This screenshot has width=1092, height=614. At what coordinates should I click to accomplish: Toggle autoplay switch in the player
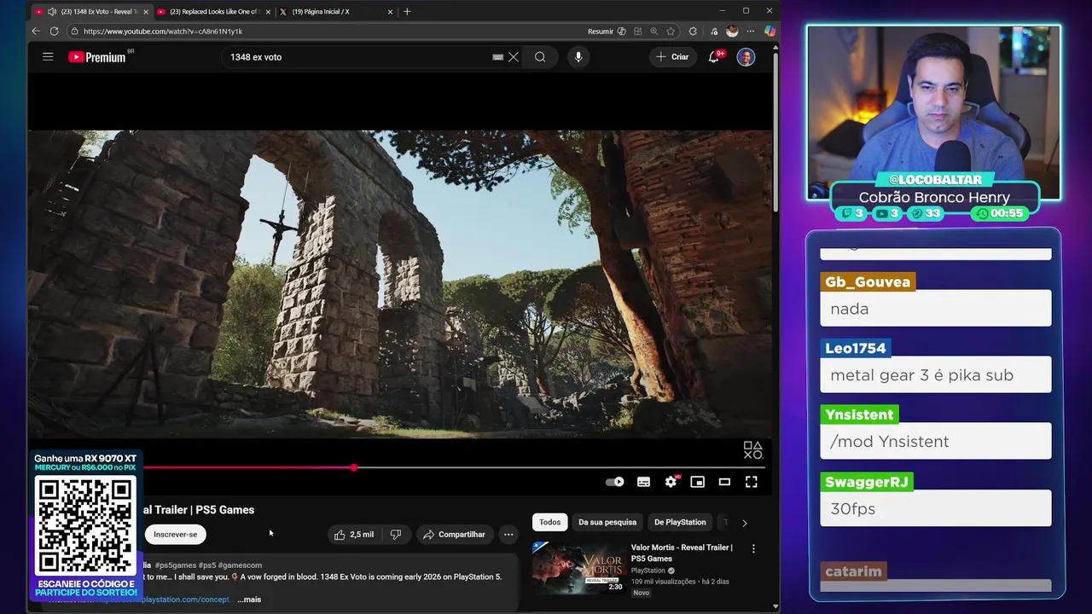615,482
